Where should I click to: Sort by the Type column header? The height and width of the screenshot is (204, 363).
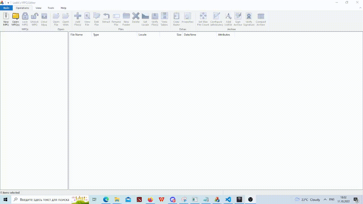pos(114,35)
